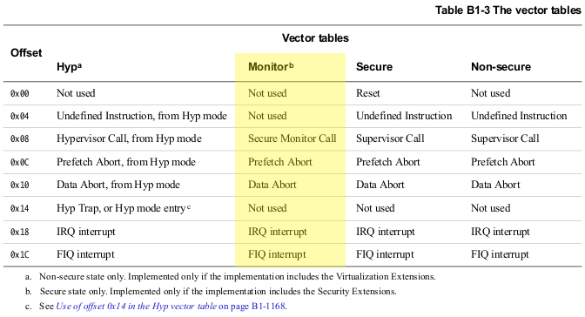Screen dimensions: 585x317
Task: Select 'Hypervisor Call, from Hyp mode' cell
Action: 129,138
